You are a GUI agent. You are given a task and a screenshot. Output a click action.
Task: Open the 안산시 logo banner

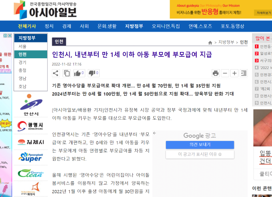(x=31, y=105)
